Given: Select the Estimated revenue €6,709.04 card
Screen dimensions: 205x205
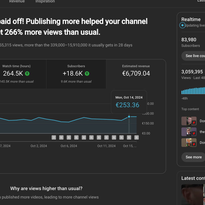Looking at the screenshot, I should [136, 74].
